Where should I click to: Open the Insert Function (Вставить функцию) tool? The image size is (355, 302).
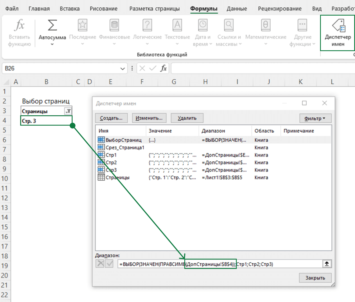point(19,33)
